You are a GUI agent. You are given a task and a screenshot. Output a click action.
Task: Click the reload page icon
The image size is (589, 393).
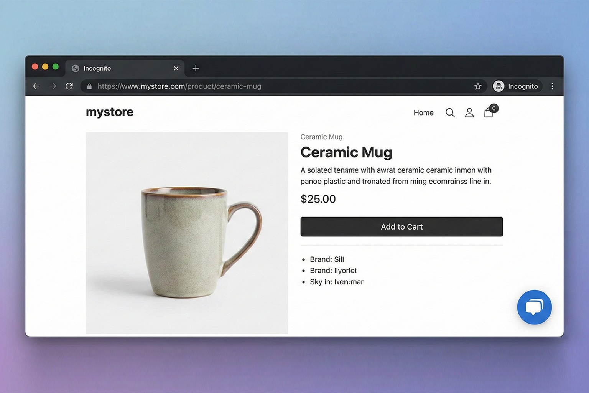tap(69, 86)
